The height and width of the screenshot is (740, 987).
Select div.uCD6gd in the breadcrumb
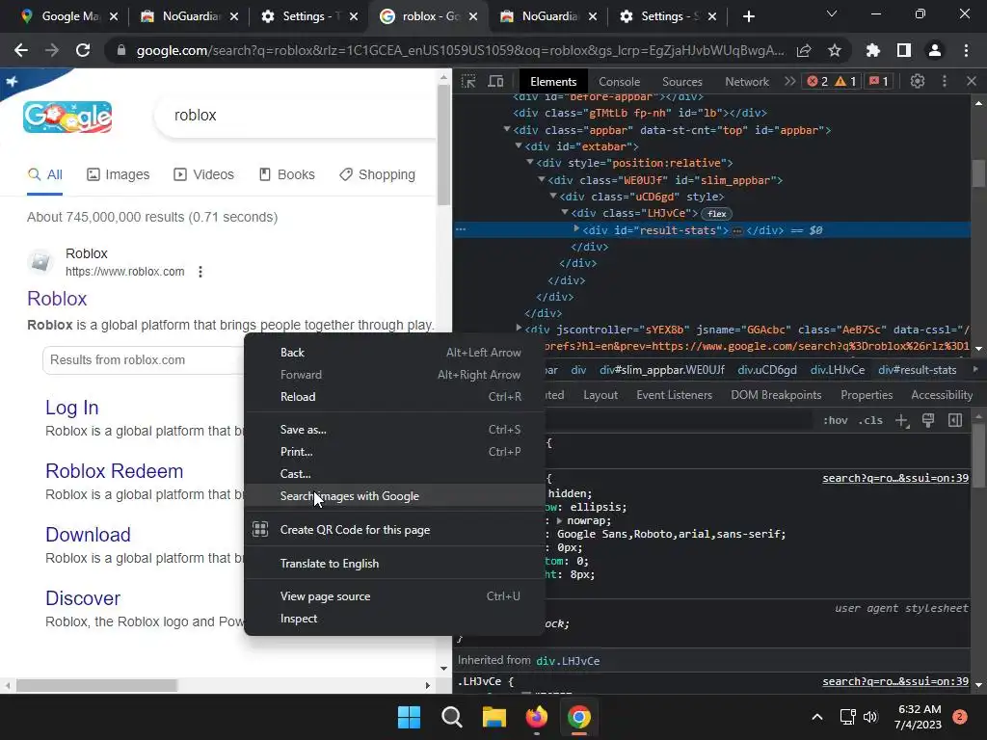(766, 370)
